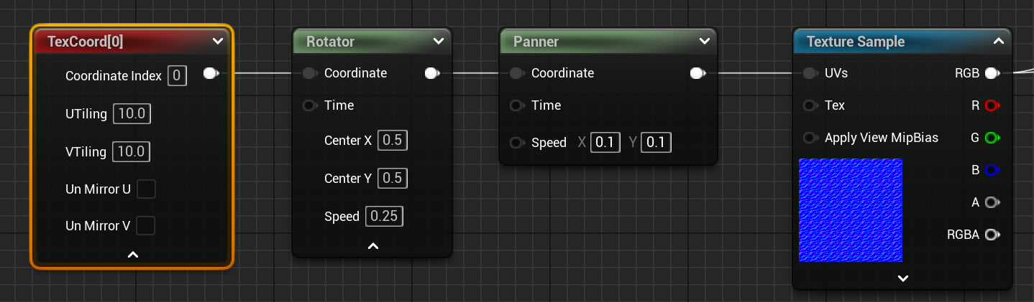Click Panner Time input pin

coord(516,105)
